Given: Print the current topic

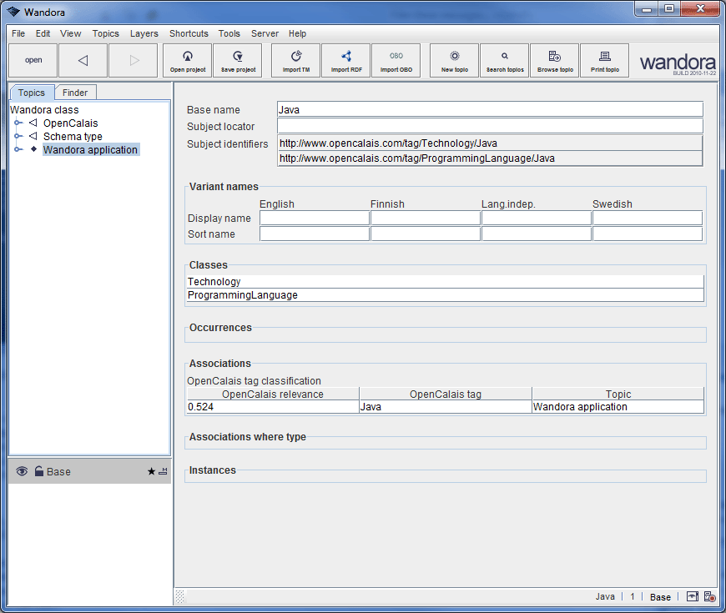Looking at the screenshot, I should (604, 60).
